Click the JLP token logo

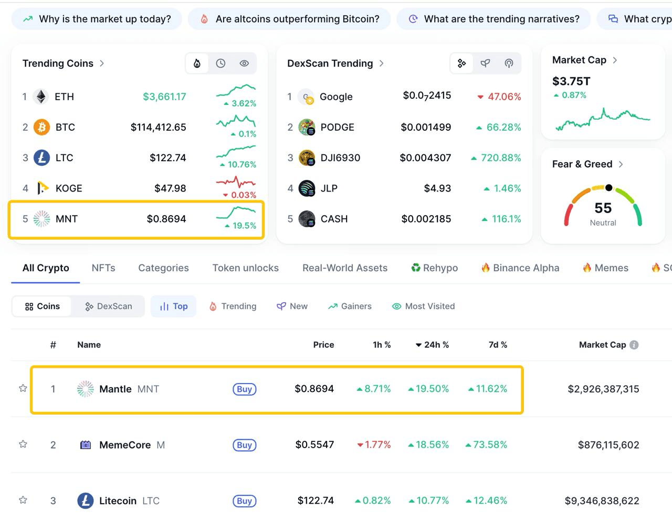pos(307,188)
